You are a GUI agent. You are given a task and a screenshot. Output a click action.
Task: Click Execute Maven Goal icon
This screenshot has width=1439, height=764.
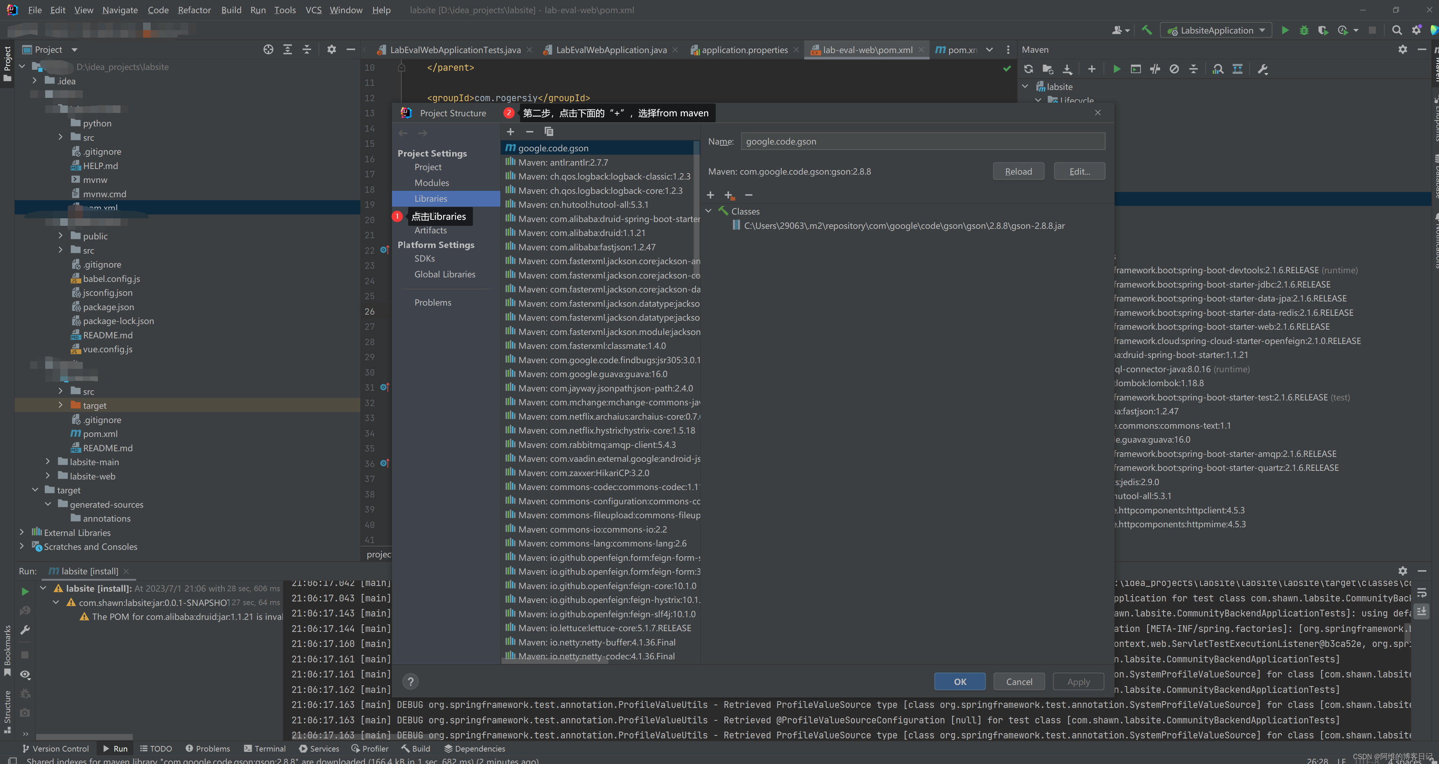click(x=1136, y=69)
